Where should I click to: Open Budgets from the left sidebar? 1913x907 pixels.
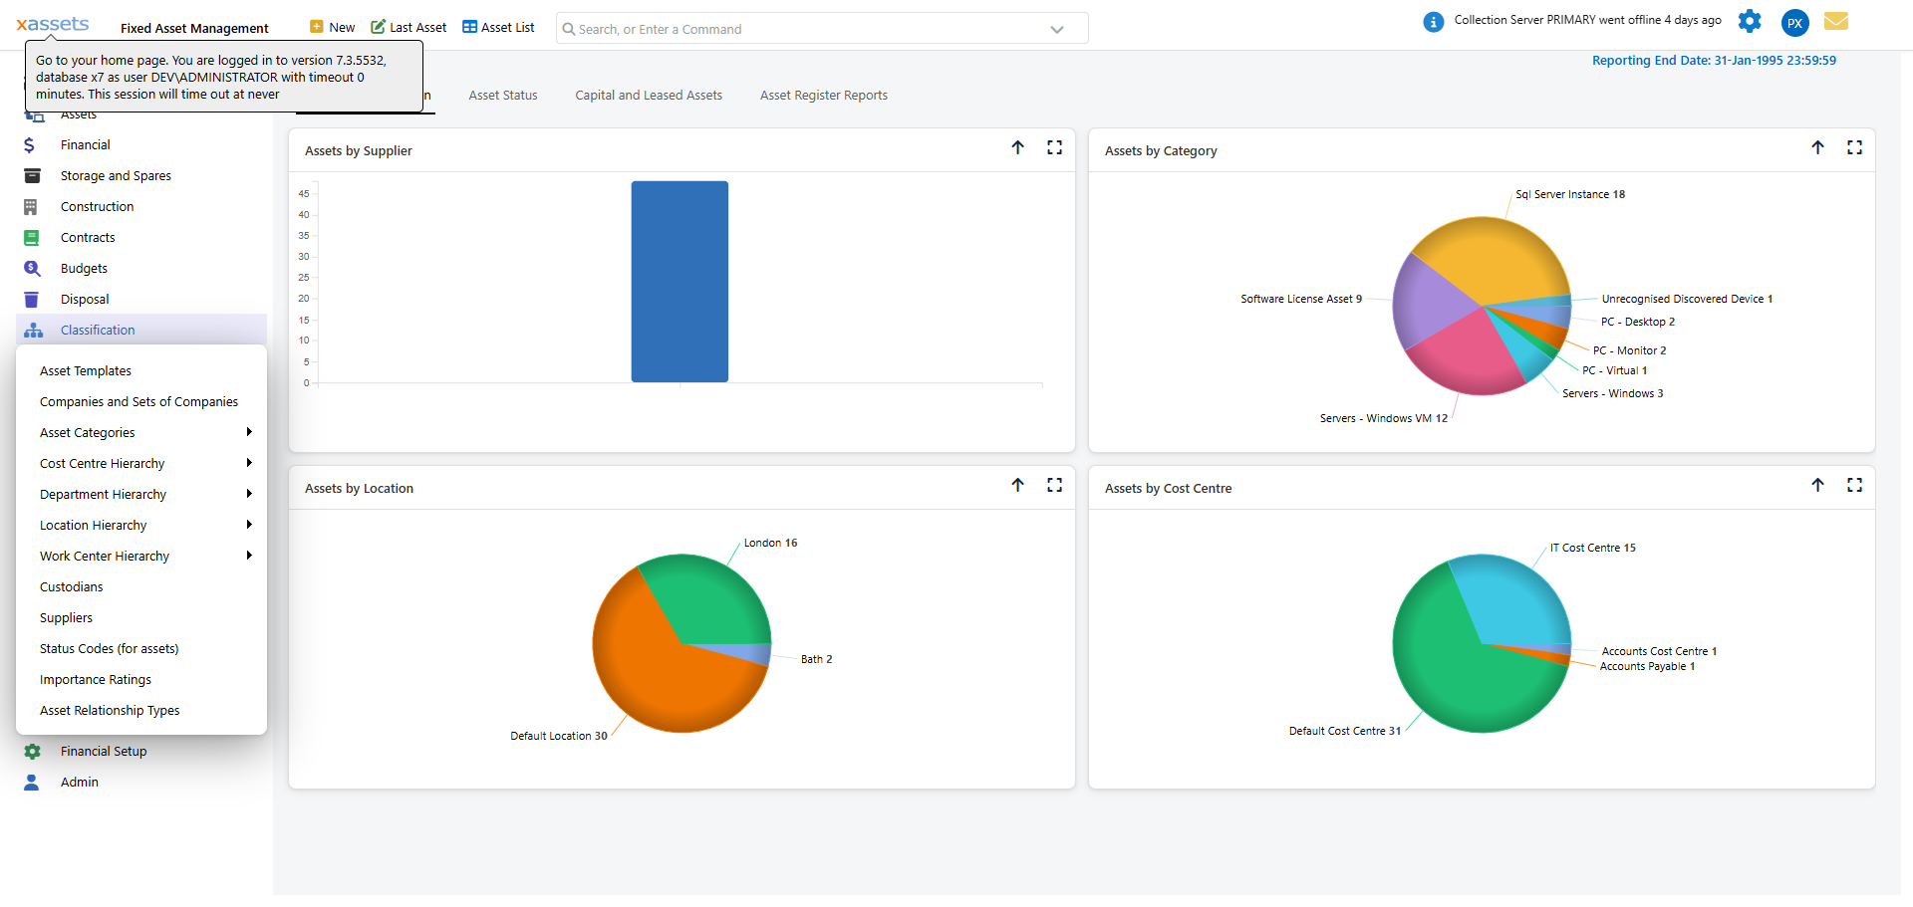click(x=85, y=268)
